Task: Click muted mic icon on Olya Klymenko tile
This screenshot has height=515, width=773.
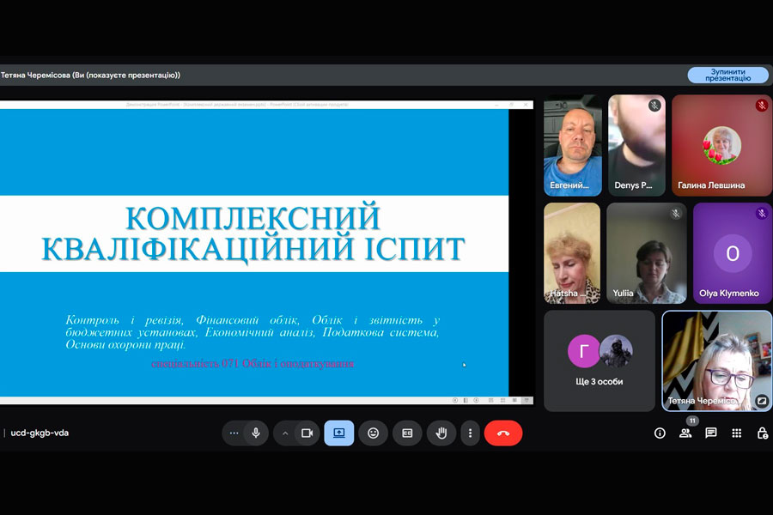Action: coord(761,213)
